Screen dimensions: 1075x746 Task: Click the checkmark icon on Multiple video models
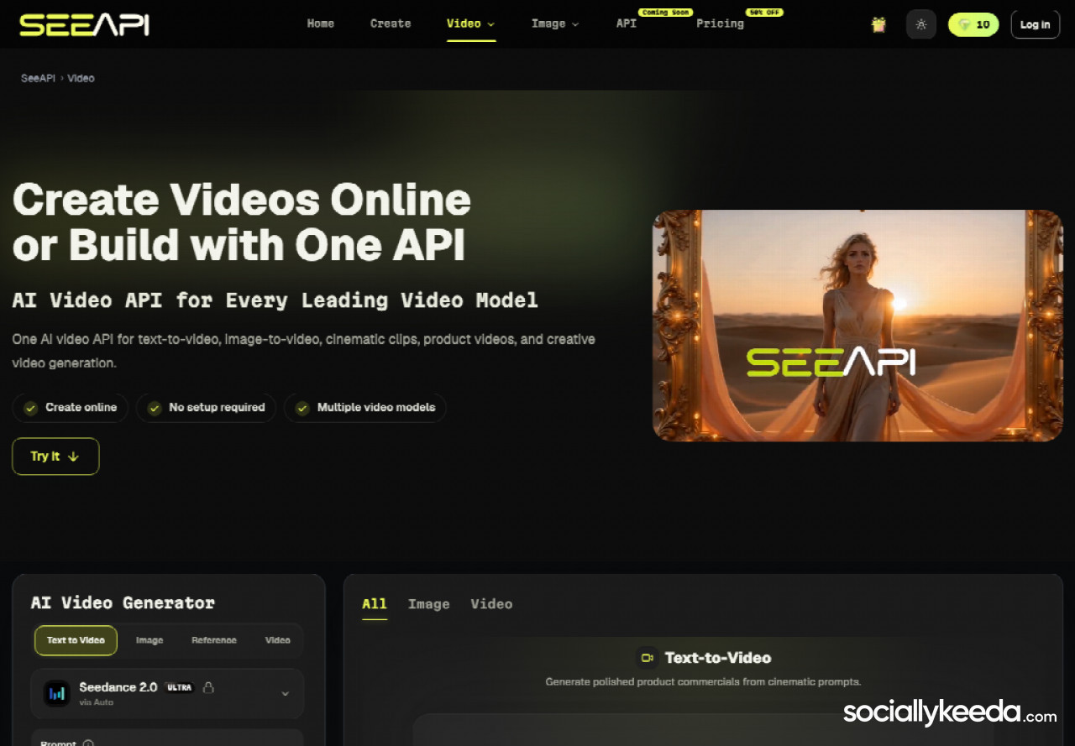click(x=302, y=408)
